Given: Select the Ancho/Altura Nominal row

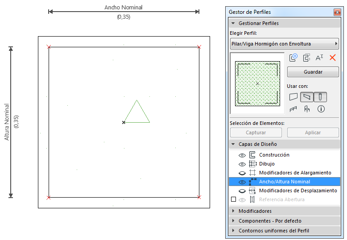Looking at the screenshot, I should tap(285, 182).
